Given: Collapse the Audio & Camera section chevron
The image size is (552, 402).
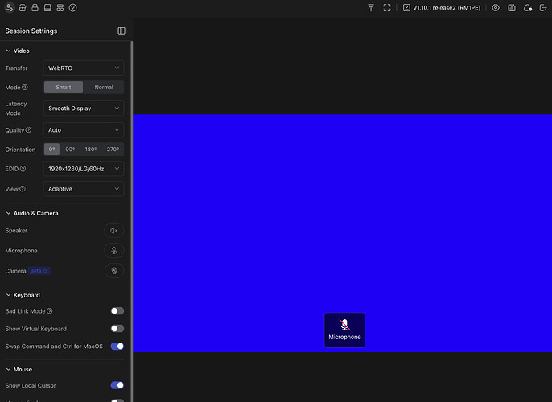Looking at the screenshot, I should (x=8, y=213).
